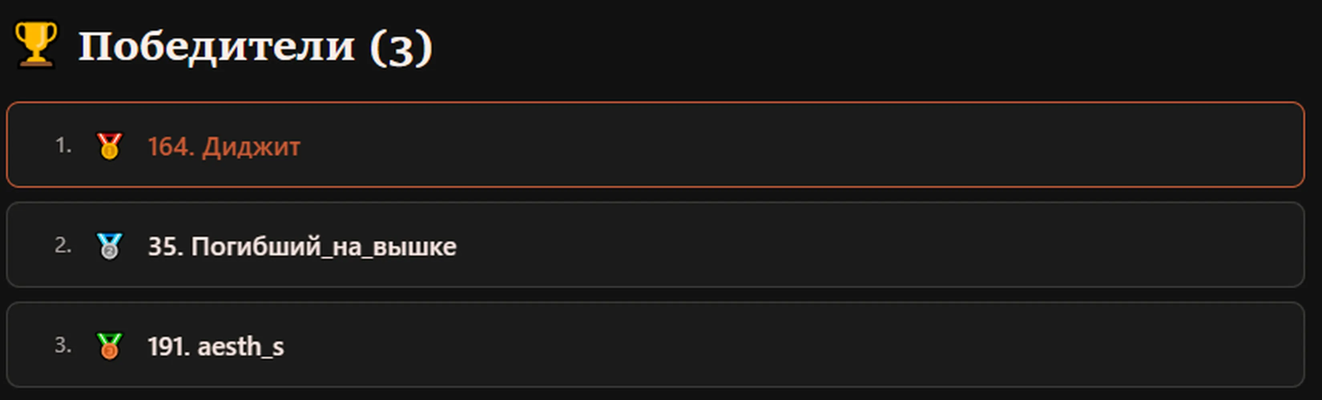The image size is (1322, 400).
Task: Click the count (3) in the heading
Action: pos(401,48)
